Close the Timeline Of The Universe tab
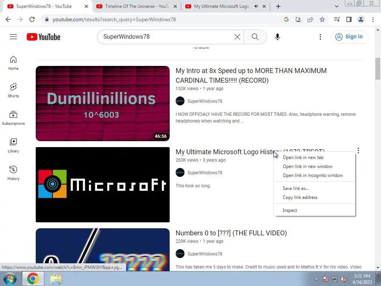Screen dimensions: 381x286 point(175,6)
